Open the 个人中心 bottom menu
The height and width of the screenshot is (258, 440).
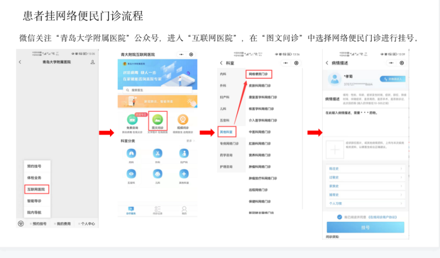[86, 224]
